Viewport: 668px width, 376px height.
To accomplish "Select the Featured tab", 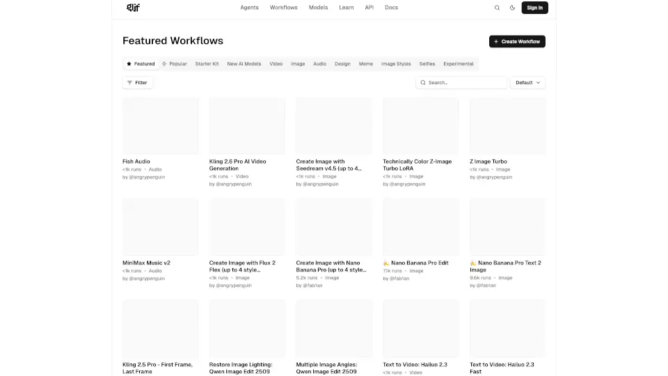I will pos(141,64).
